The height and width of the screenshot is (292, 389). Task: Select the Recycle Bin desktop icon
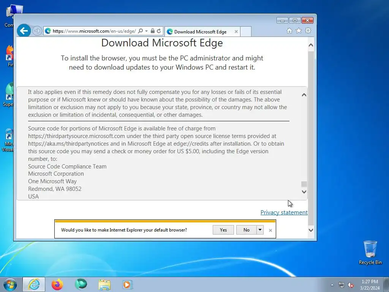click(370, 252)
